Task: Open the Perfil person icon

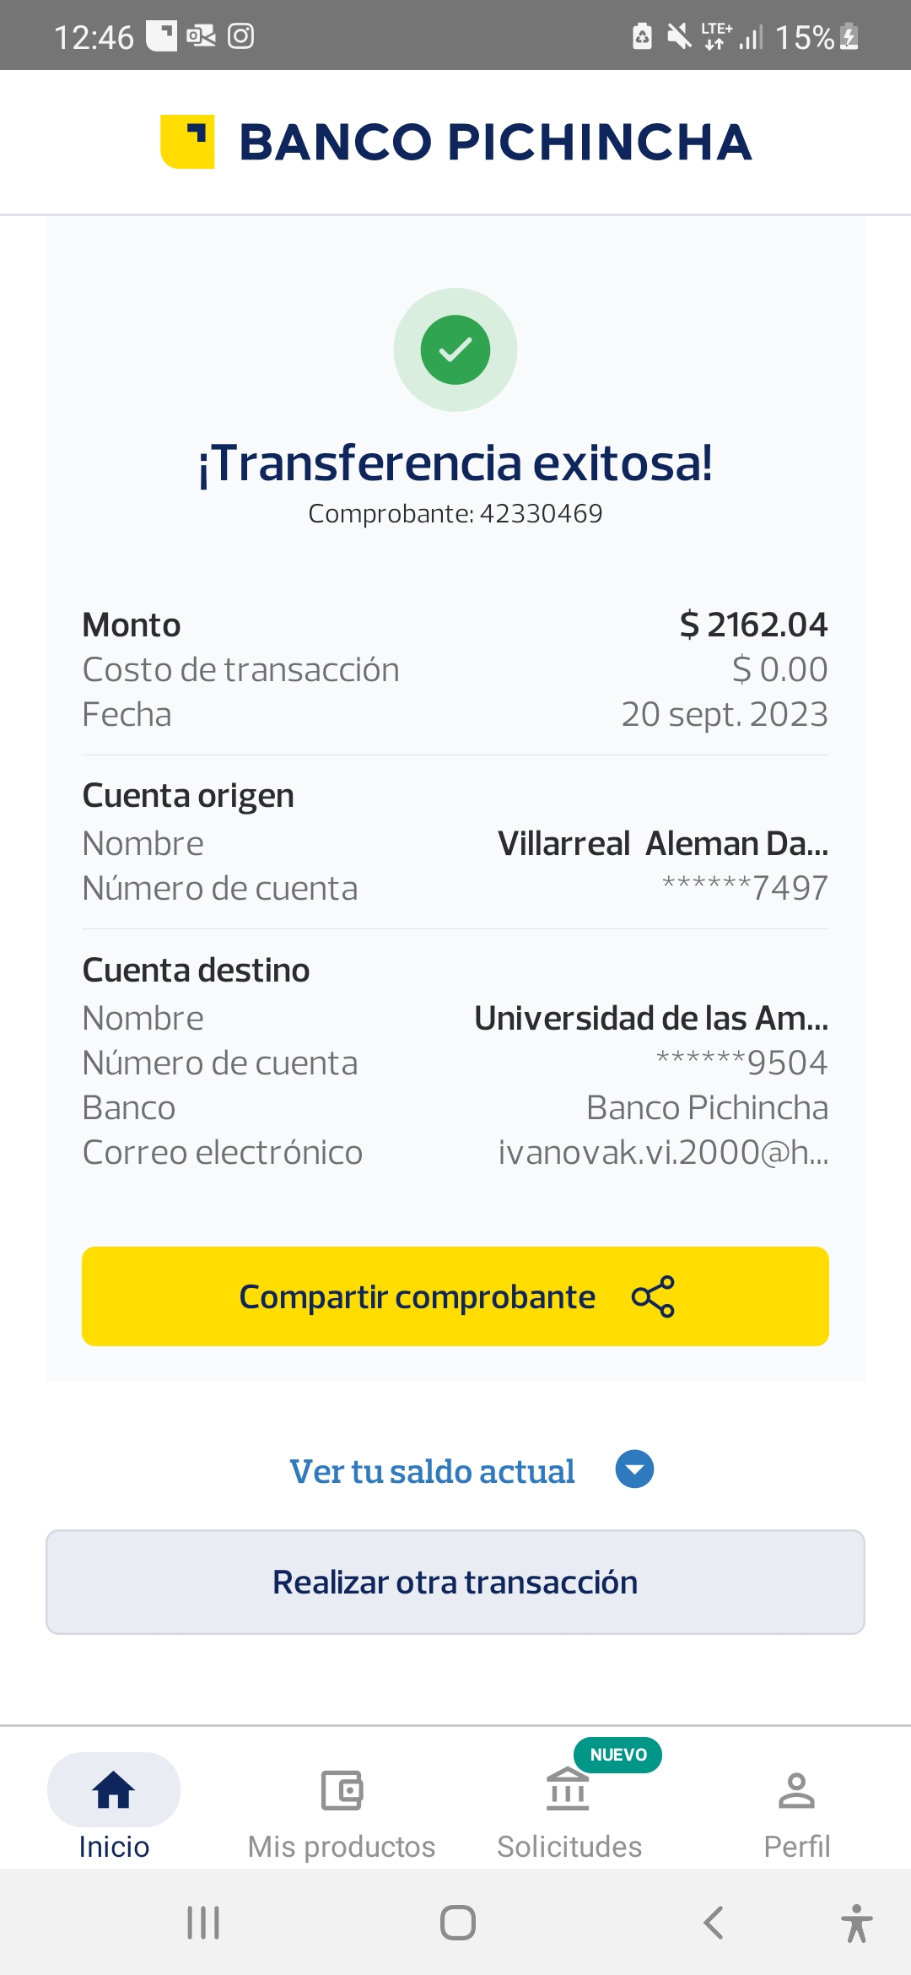Action: coord(796,1790)
